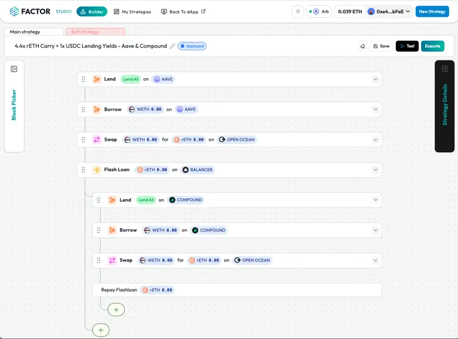The width and height of the screenshot is (458, 339).
Task: Follow the Back To dApp link
Action: click(183, 12)
